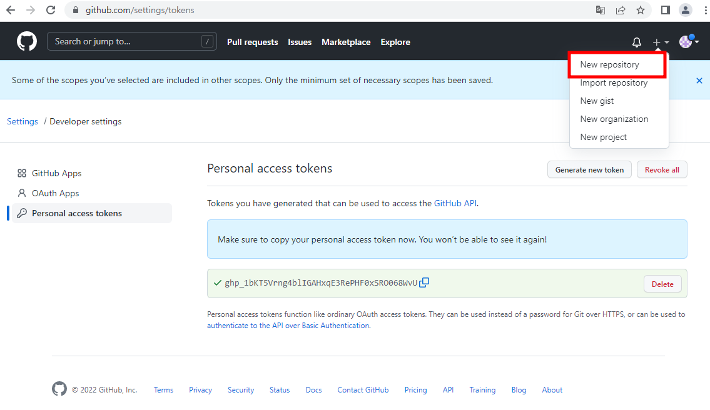Reload the page
Viewport: 710px width, 410px height.
pyautogui.click(x=51, y=10)
